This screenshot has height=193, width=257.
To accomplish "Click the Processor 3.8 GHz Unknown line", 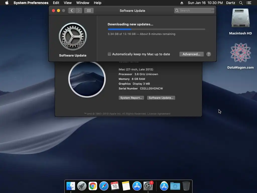I will coord(138,74).
